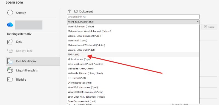Select Enkel webbsidefil (*.mht, *.mhtml)

[x=133, y=64]
